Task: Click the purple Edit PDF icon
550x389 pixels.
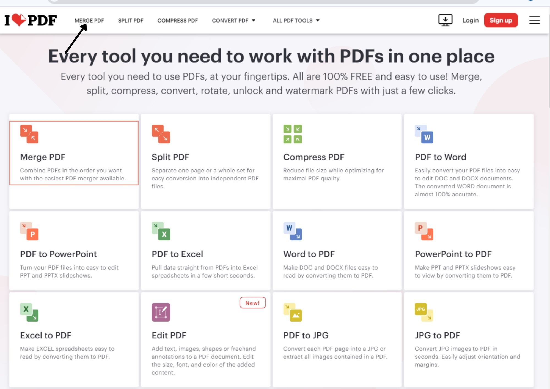Action: tap(161, 313)
